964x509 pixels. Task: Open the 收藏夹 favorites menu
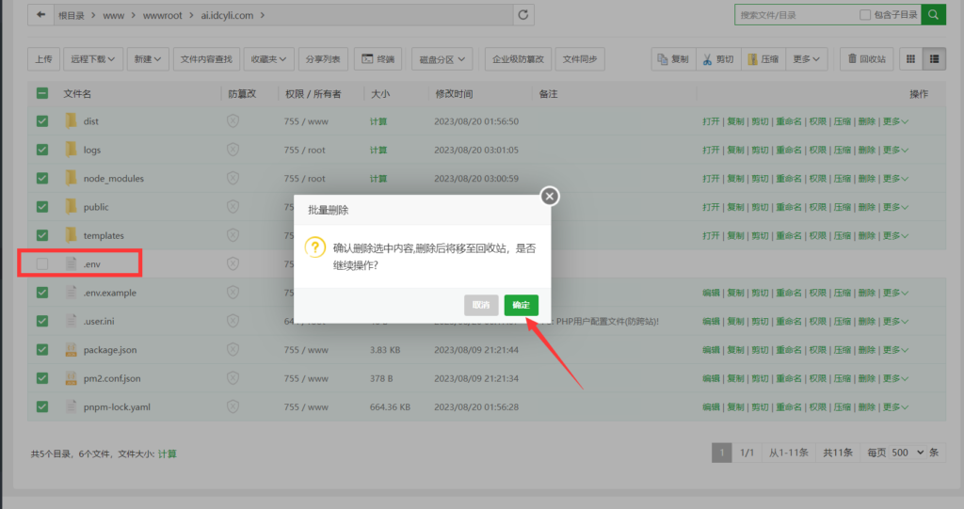(269, 59)
